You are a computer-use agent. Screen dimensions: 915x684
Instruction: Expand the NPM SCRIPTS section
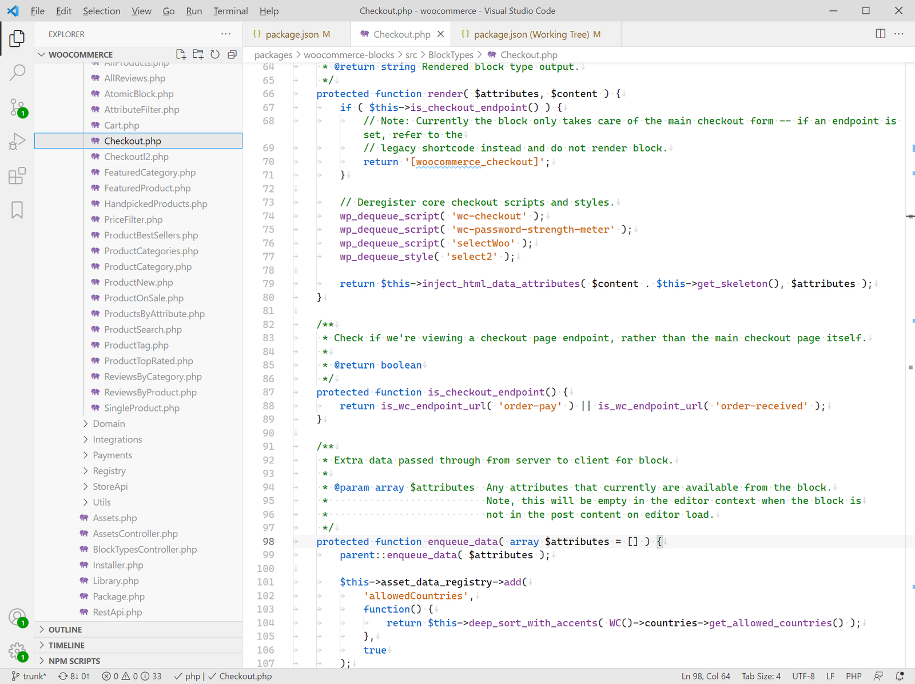(x=138, y=661)
